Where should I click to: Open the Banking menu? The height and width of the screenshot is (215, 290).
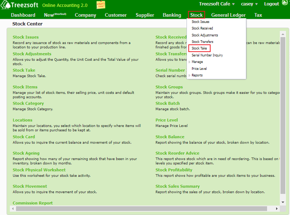(172, 15)
